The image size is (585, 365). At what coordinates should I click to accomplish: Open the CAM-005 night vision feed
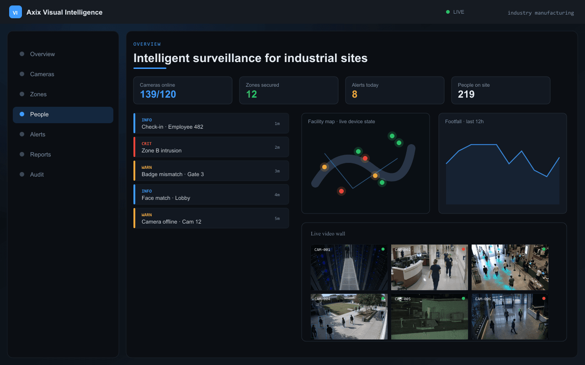coord(430,317)
